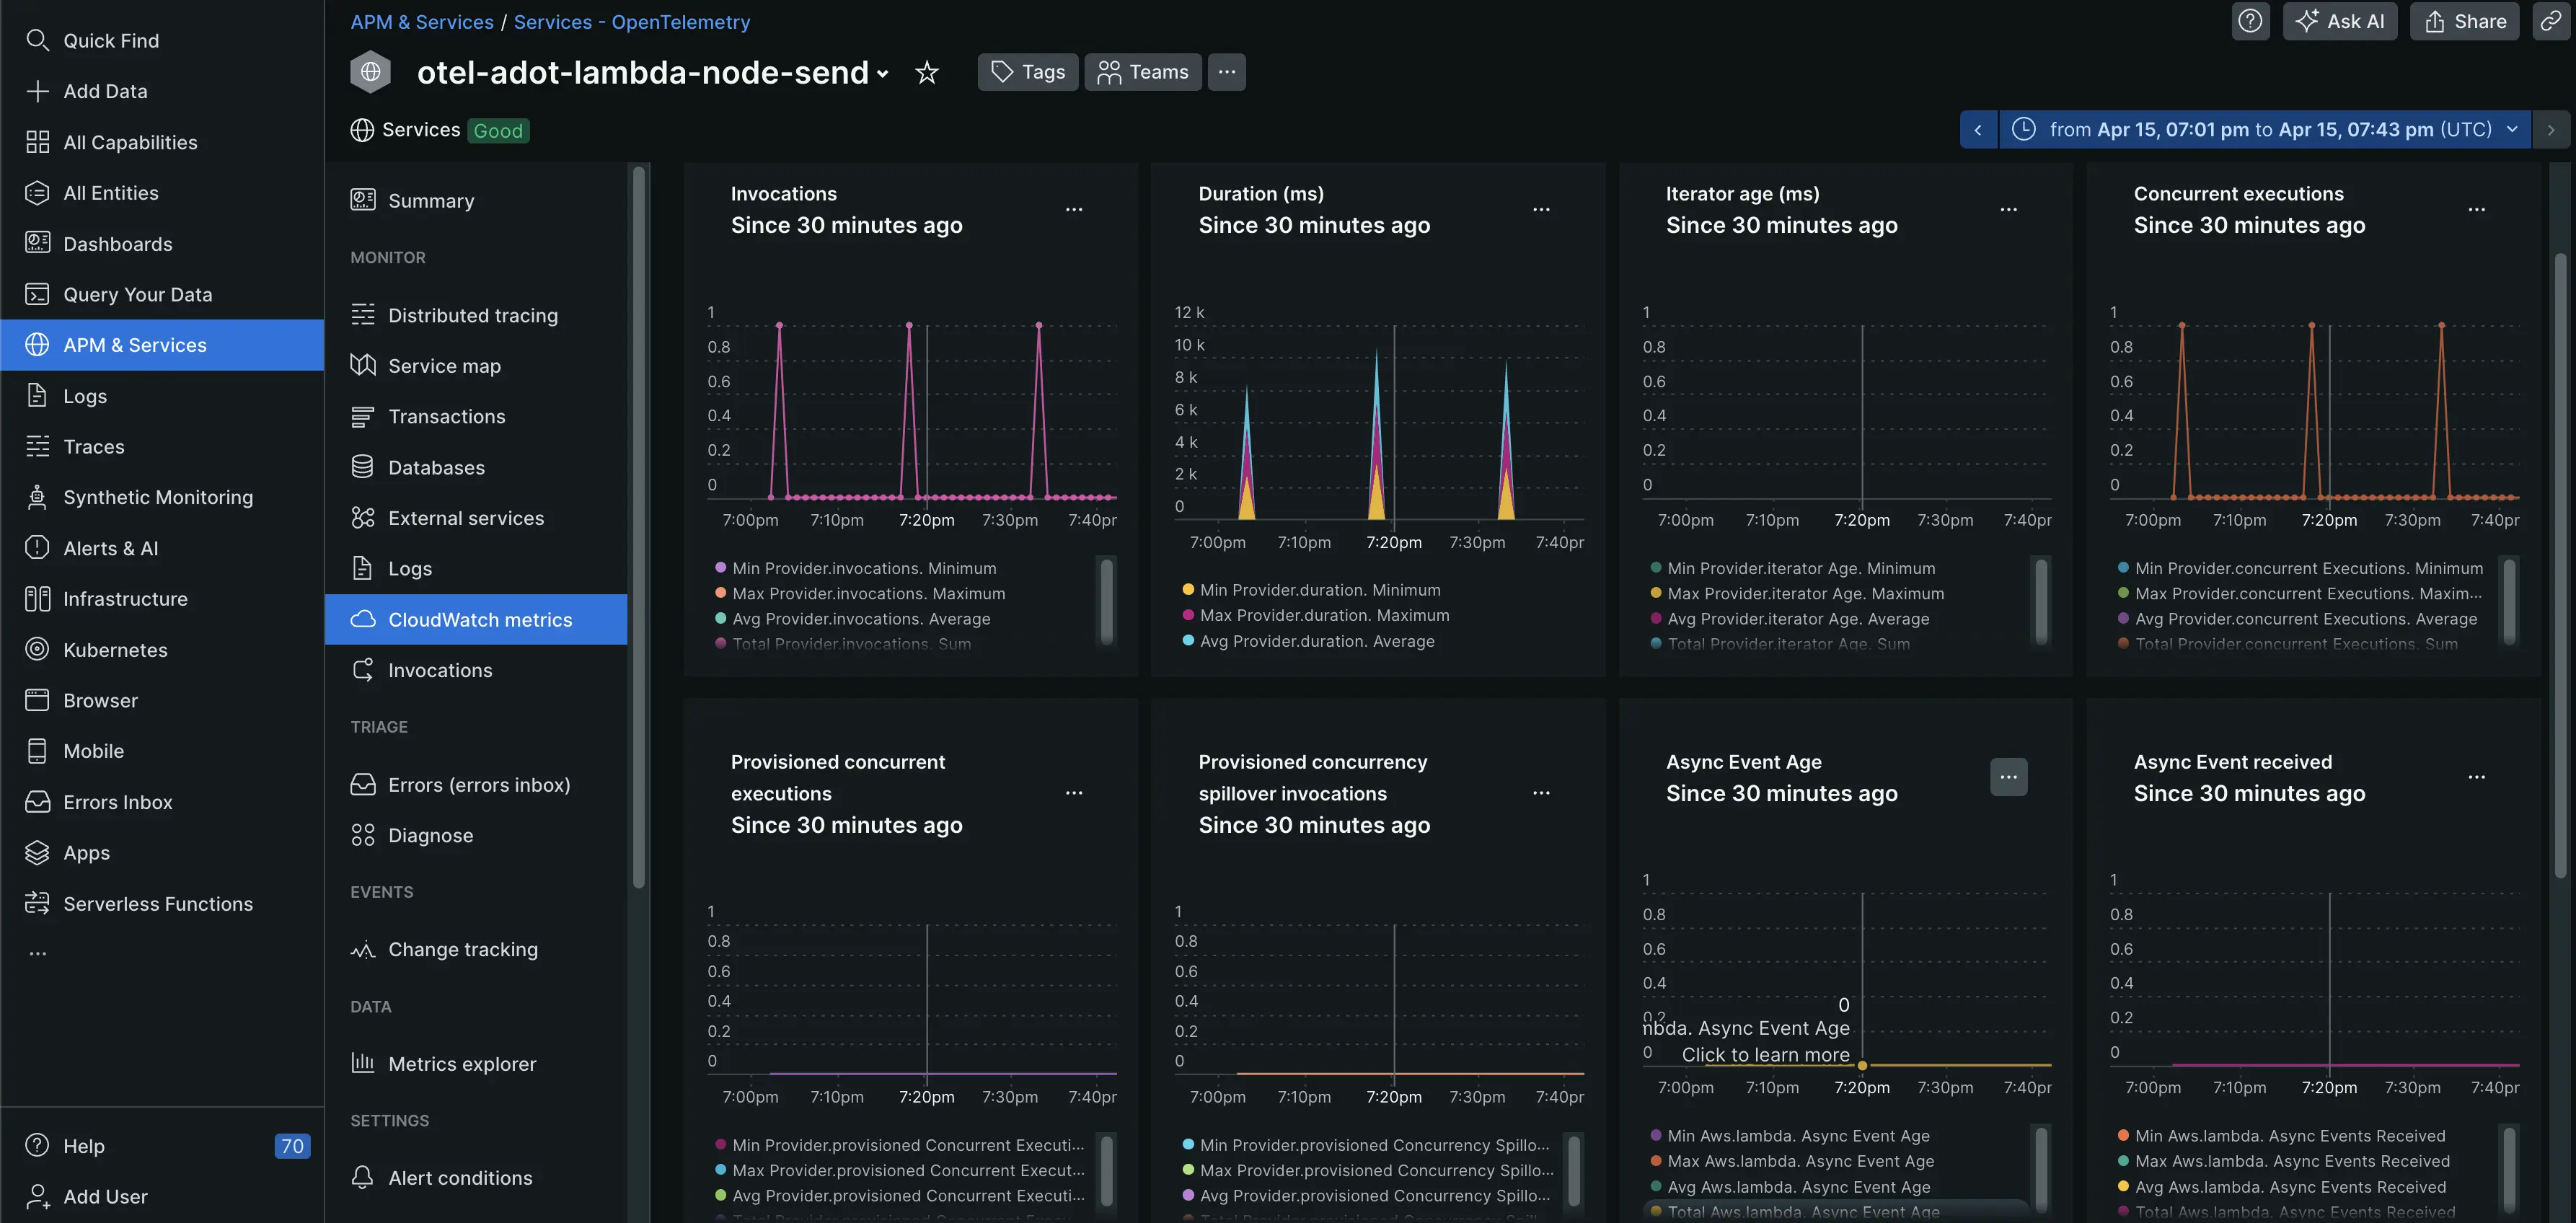Screen dimensions: 2576x1223
Task: Click the Share button
Action: [2464, 21]
